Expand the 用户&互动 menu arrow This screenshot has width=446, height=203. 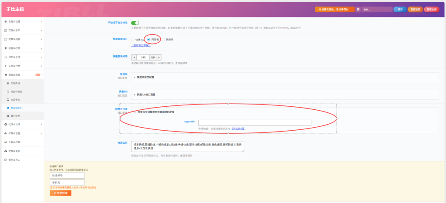(x=41, y=57)
